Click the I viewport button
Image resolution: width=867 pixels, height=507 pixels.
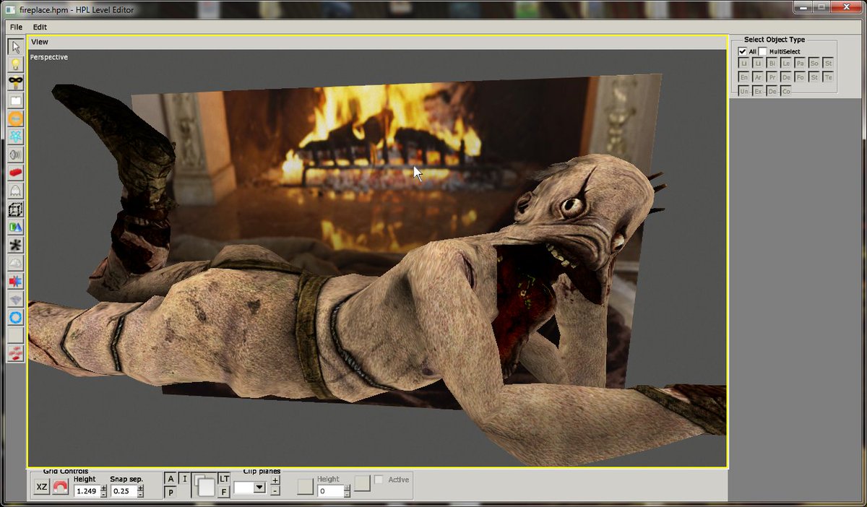pos(184,478)
